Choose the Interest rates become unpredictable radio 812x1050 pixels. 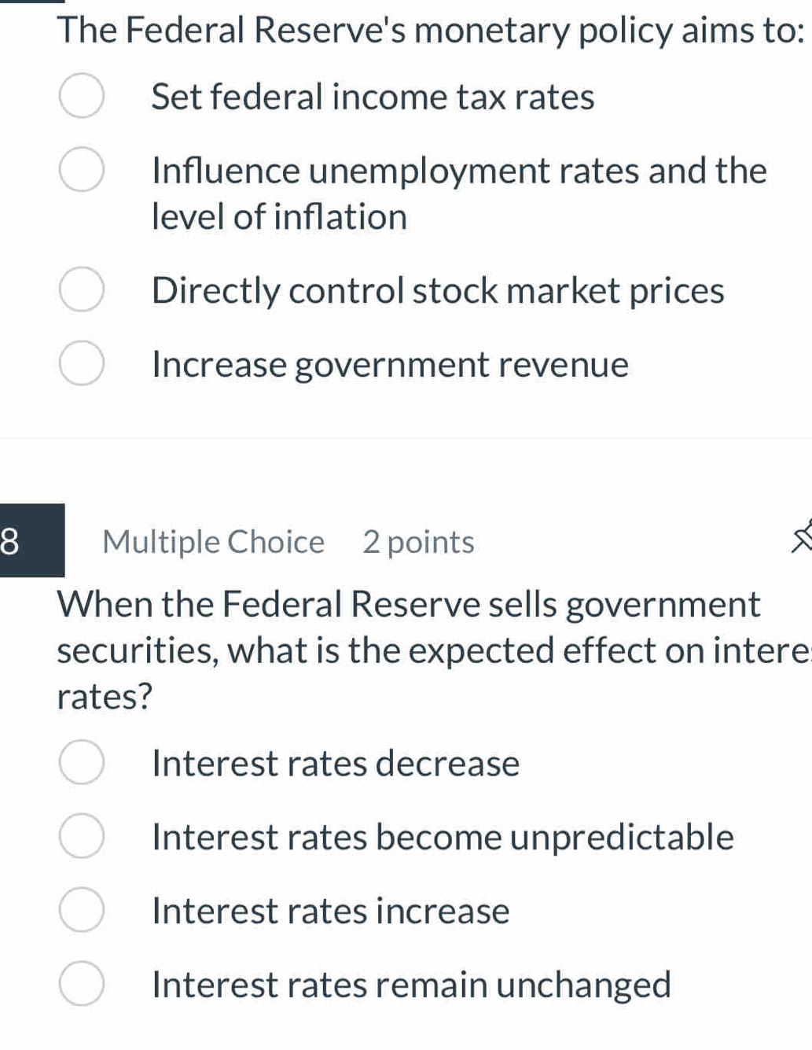click(x=81, y=836)
